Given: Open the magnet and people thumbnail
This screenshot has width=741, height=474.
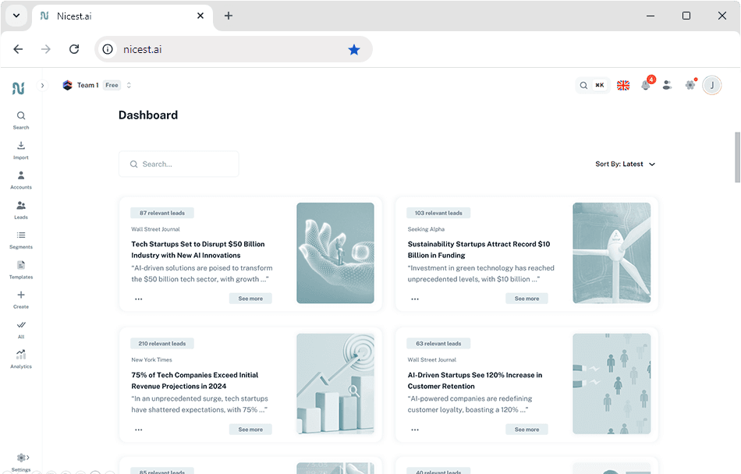Looking at the screenshot, I should coord(612,384).
